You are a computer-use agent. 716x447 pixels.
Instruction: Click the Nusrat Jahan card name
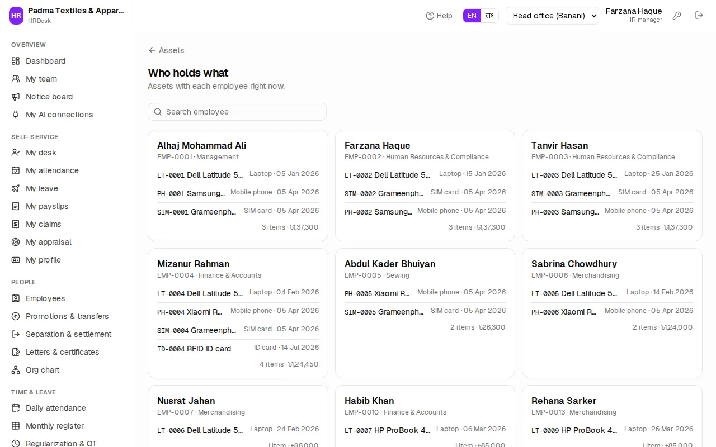coord(186,401)
